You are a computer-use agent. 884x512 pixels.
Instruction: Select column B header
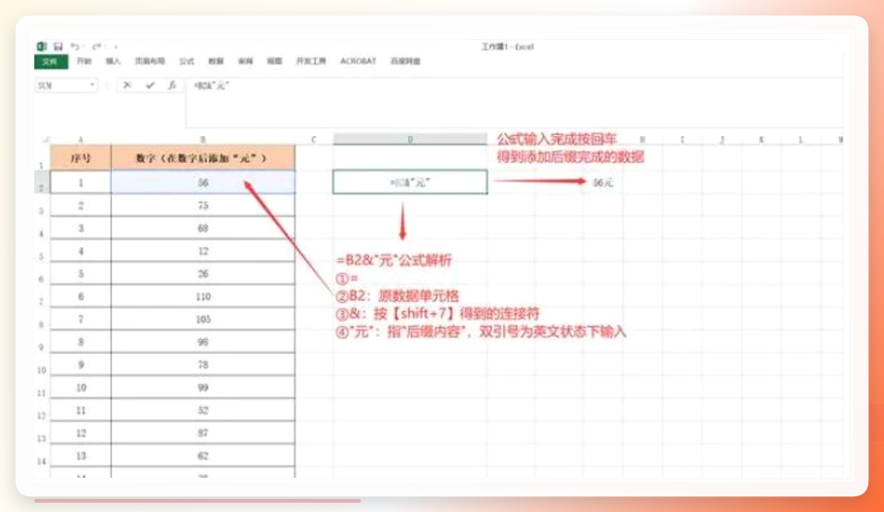click(203, 139)
